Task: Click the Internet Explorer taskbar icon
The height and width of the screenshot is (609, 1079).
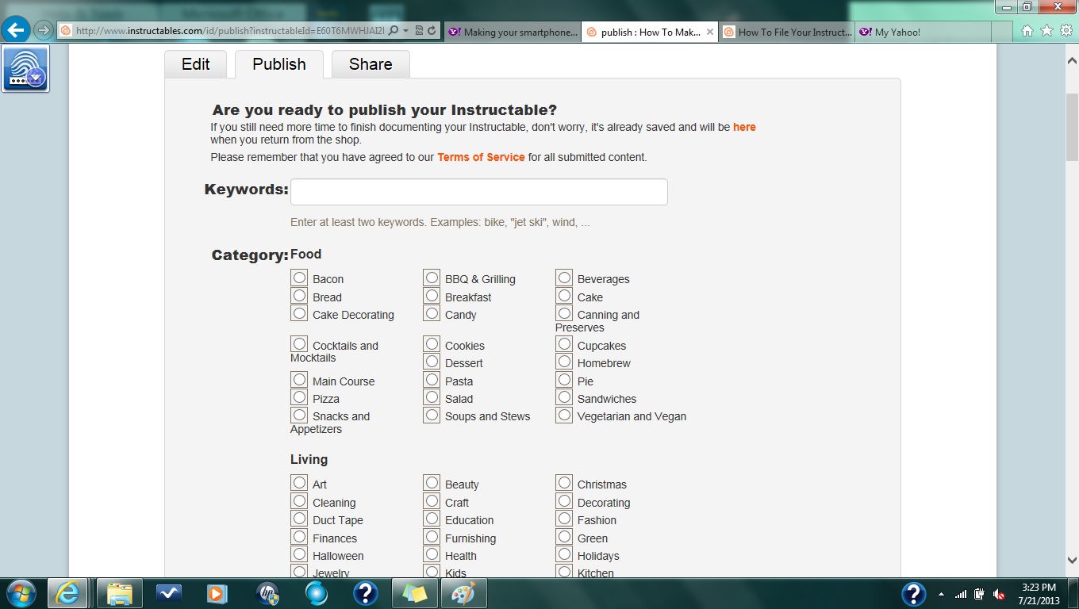Action: tap(67, 593)
